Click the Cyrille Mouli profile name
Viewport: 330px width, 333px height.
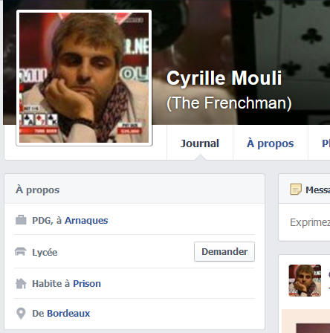[x=224, y=78]
